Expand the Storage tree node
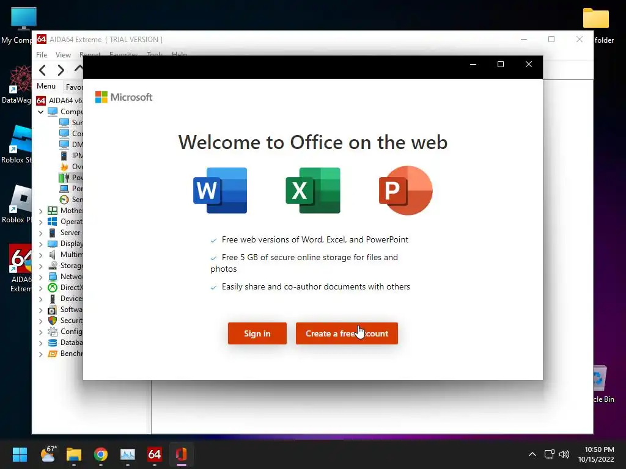This screenshot has height=469, width=626. point(41,266)
